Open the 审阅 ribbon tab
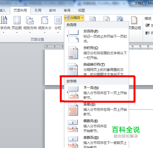Image resolution: width=153 pixels, height=148 pixels. (x=67, y=10)
